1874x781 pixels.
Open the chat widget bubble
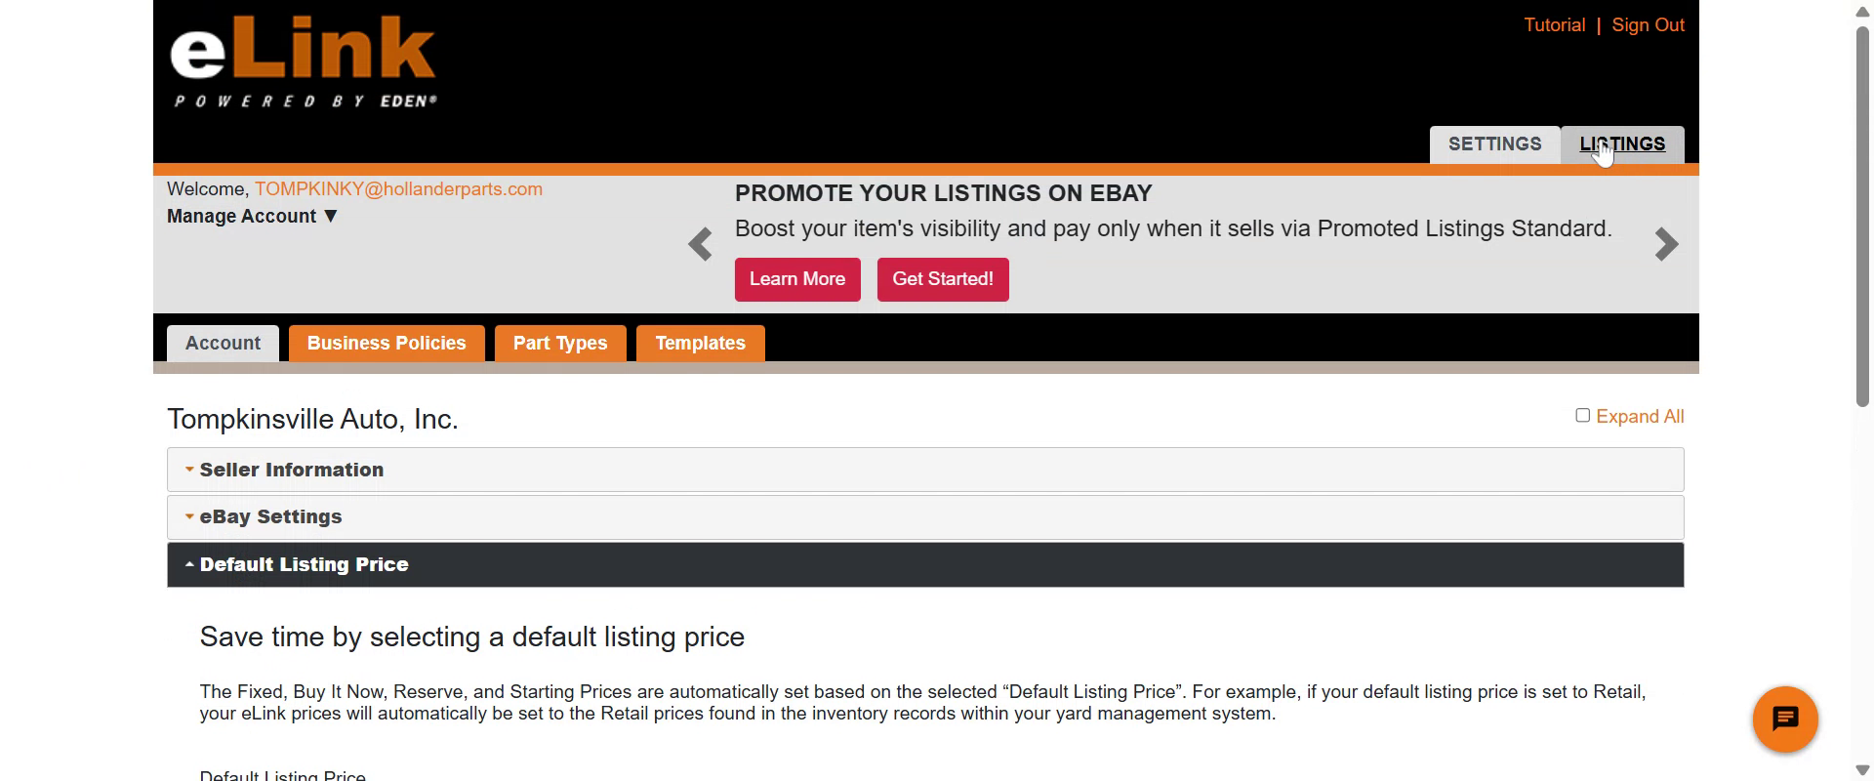coord(1784,719)
